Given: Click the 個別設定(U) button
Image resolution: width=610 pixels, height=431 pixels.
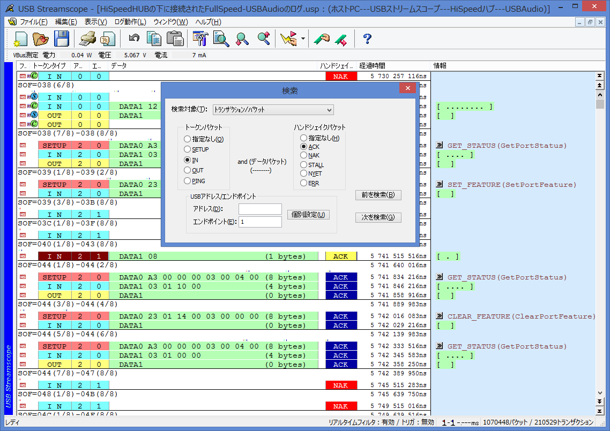Looking at the screenshot, I should [308, 215].
